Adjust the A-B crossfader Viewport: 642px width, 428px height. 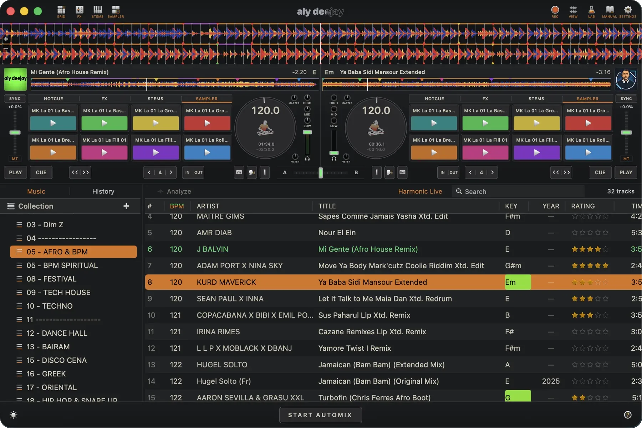click(x=320, y=172)
